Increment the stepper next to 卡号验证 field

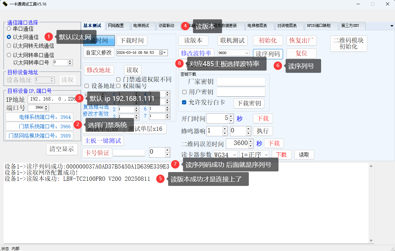167,150
